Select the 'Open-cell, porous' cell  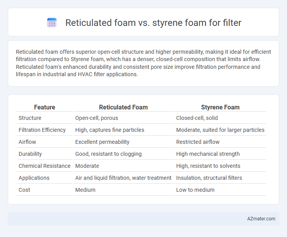(x=97, y=118)
